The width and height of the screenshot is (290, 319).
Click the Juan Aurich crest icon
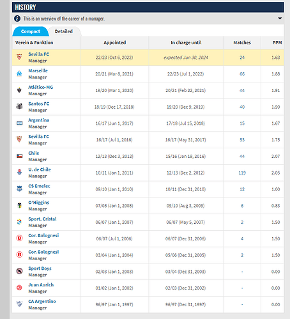click(19, 288)
